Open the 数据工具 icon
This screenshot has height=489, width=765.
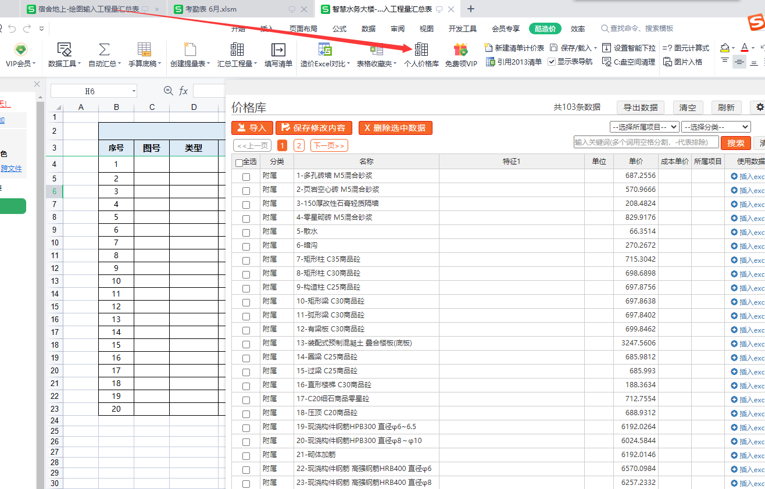64,50
